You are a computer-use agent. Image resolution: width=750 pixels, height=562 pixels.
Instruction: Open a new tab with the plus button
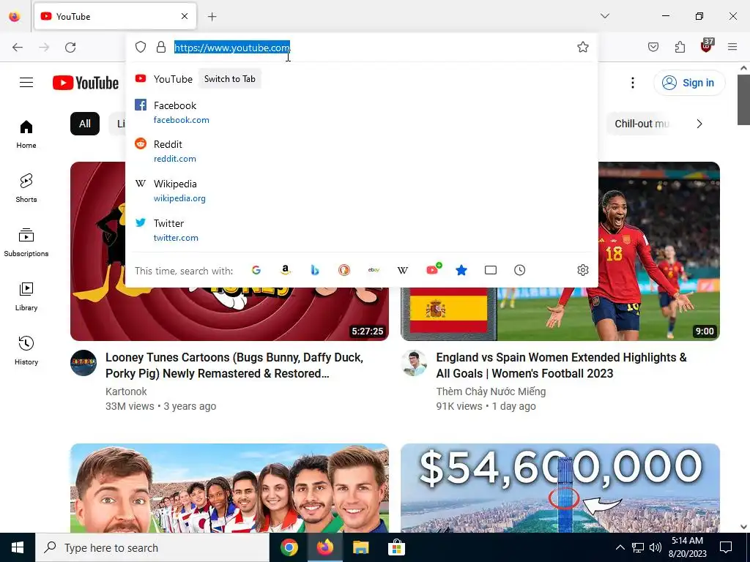click(212, 17)
